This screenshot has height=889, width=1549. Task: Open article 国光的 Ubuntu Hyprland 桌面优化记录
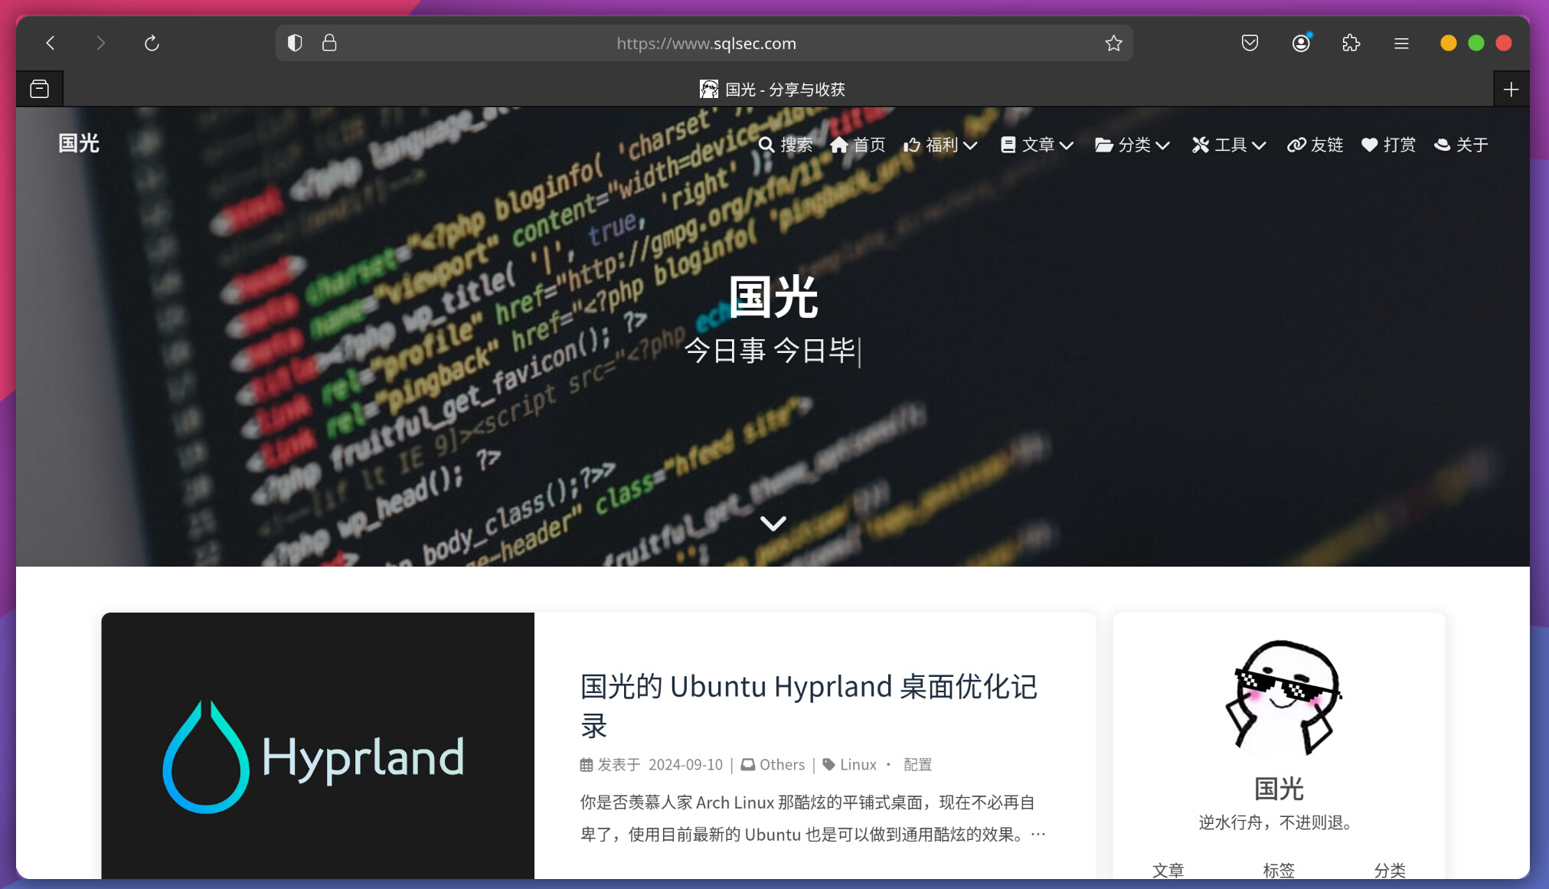pyautogui.click(x=809, y=705)
